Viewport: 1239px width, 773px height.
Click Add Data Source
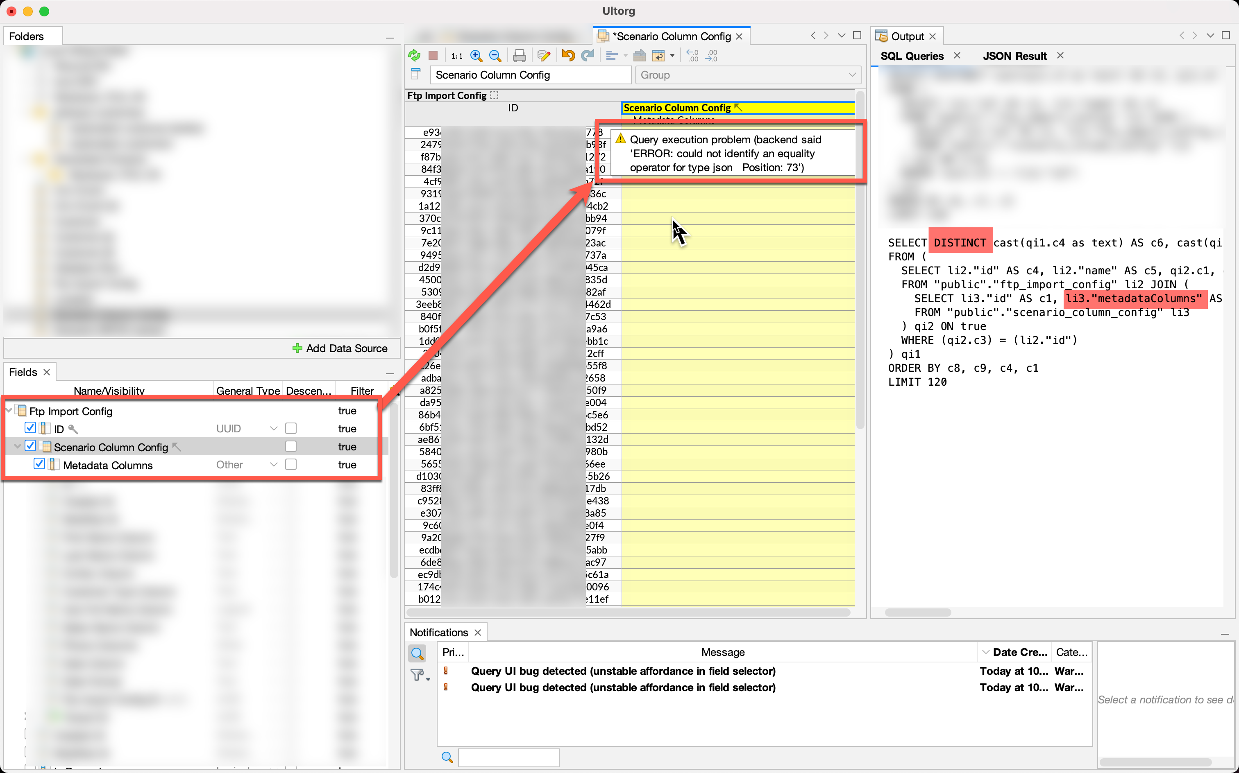(340, 348)
